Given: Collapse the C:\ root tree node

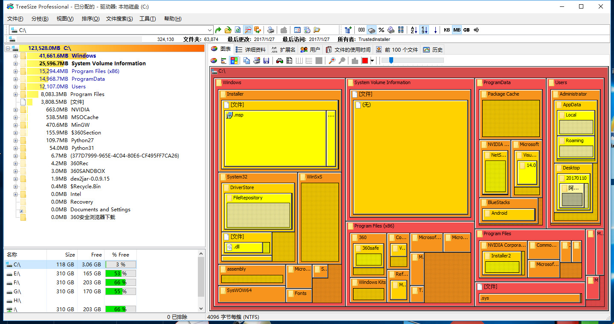Looking at the screenshot, I should [8, 48].
